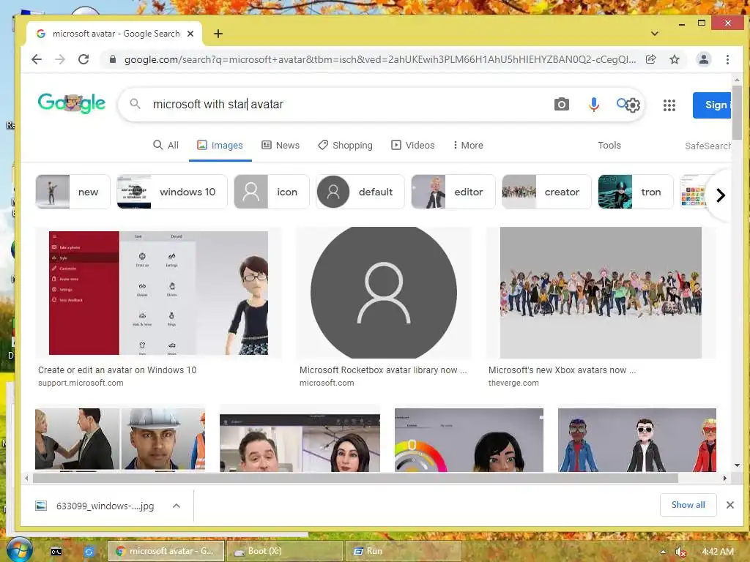Open the hard hat worker avatars image
750x562 pixels.
[x=120, y=440]
